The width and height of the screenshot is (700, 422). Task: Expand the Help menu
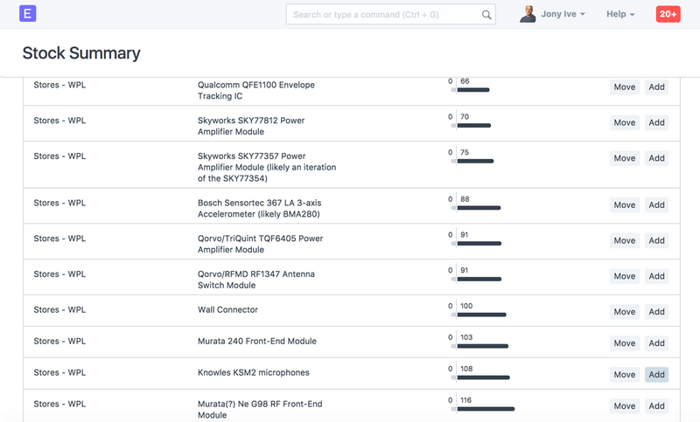click(x=620, y=14)
